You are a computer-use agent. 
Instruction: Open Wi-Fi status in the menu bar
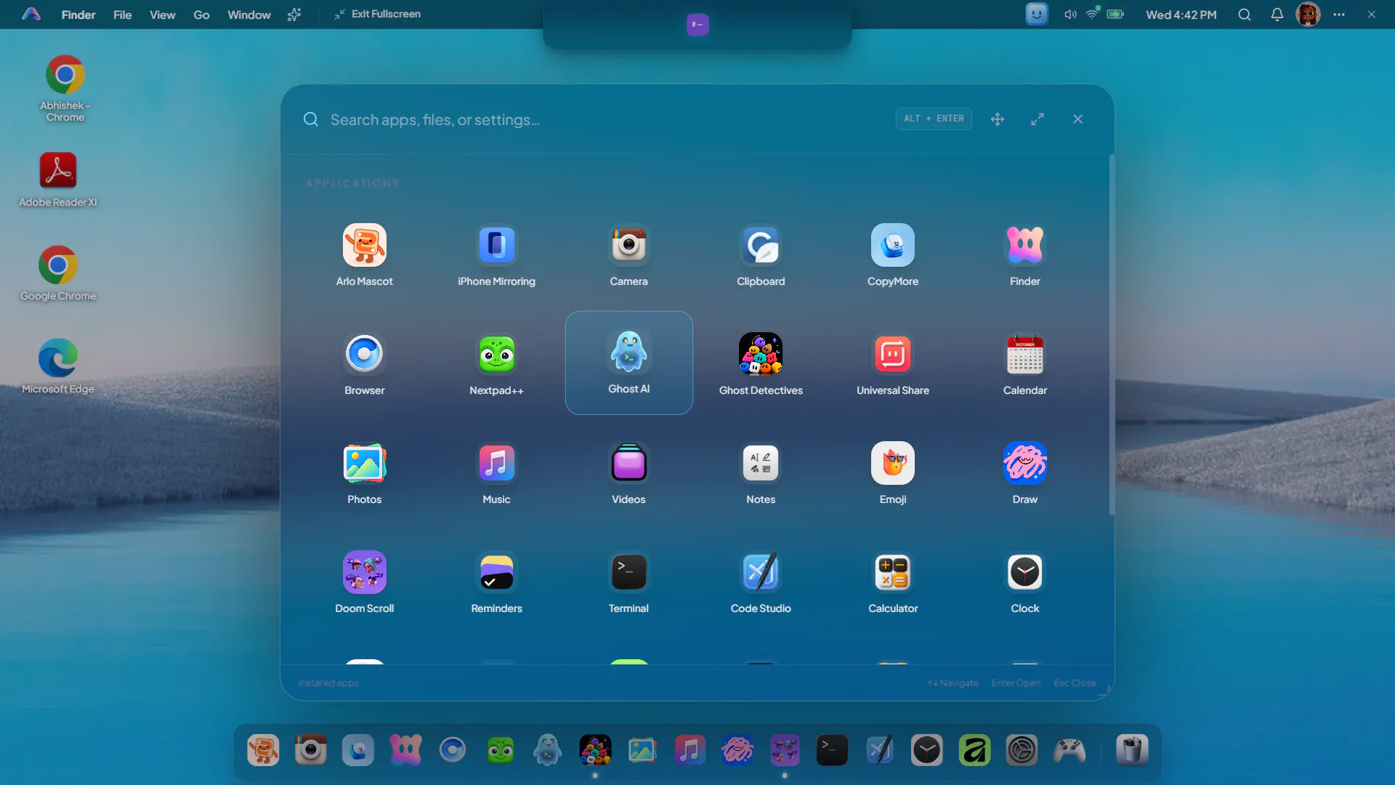(x=1092, y=14)
